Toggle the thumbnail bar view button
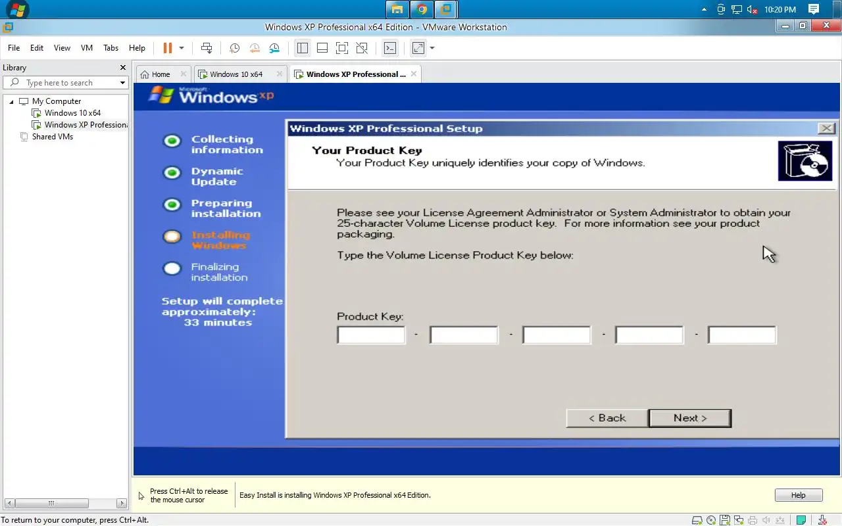Image resolution: width=842 pixels, height=526 pixels. tap(322, 48)
